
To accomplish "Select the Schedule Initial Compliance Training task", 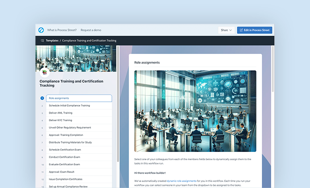I will pos(79,105).
